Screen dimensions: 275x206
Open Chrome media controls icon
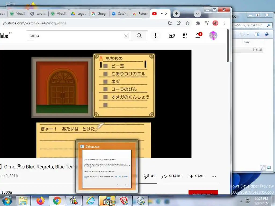coord(207,23)
